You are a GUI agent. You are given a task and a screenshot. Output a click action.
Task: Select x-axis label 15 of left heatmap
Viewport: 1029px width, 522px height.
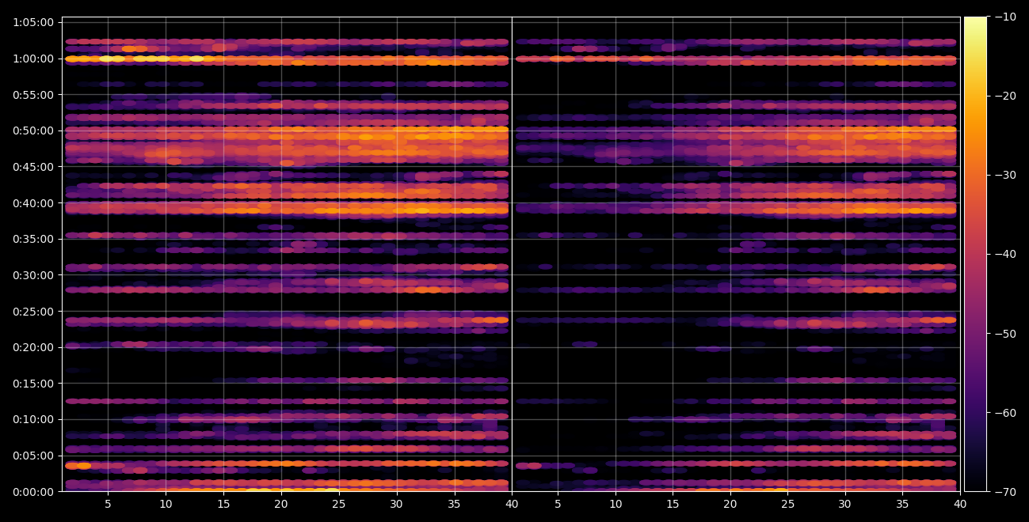click(223, 504)
